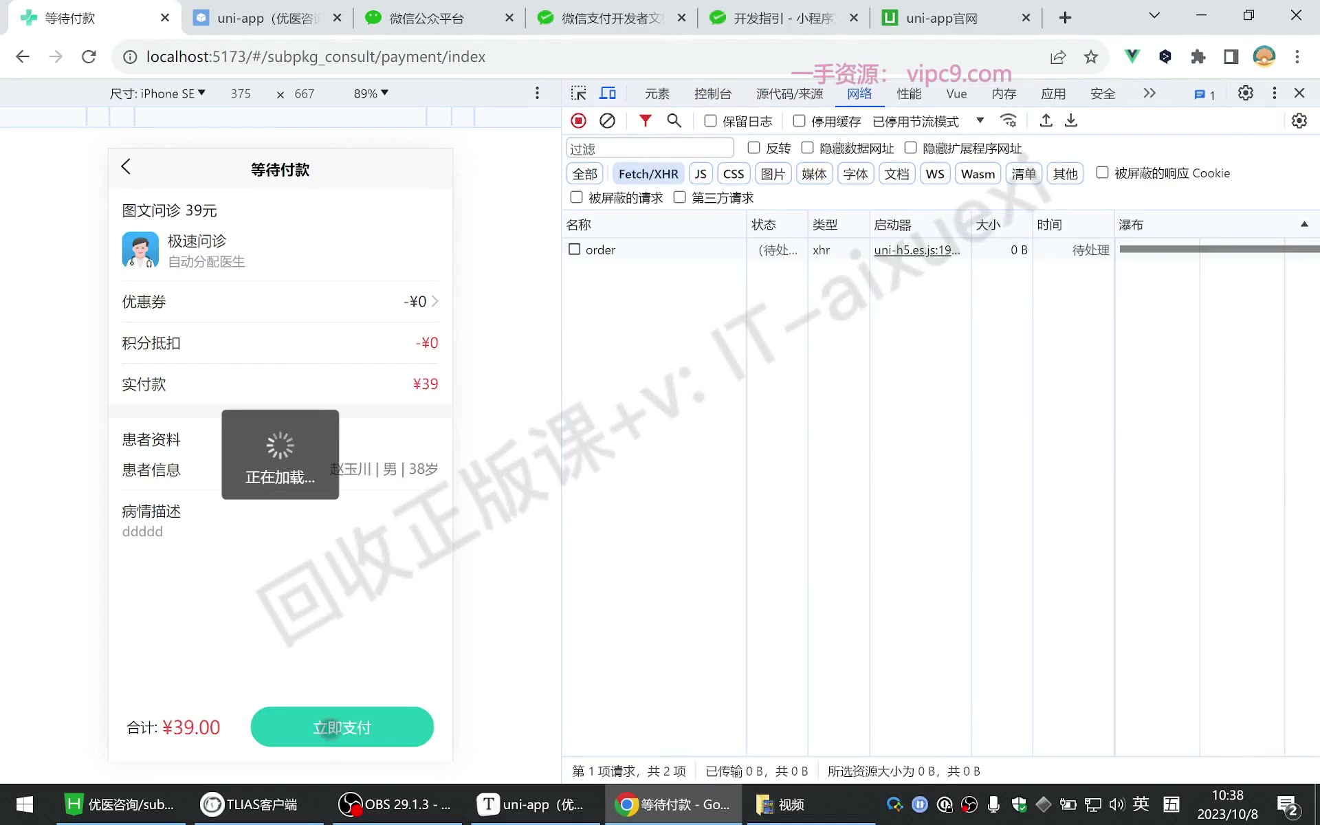
Task: Check 被屏蔽的响应 Cookie option
Action: pyautogui.click(x=1102, y=173)
